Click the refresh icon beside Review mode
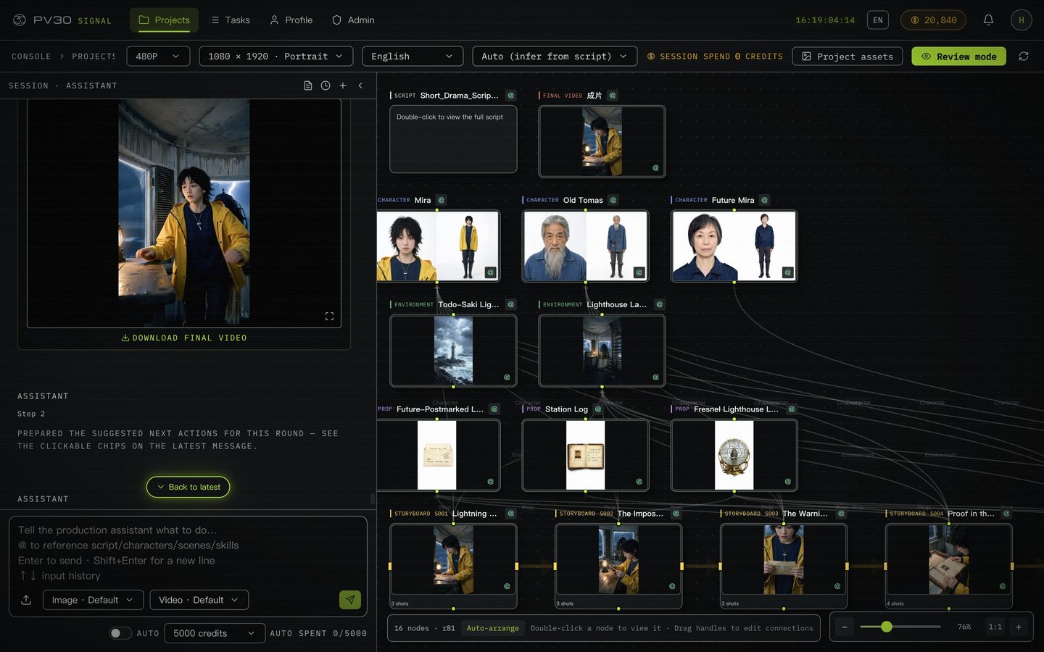This screenshot has width=1044, height=652. [x=1024, y=57]
